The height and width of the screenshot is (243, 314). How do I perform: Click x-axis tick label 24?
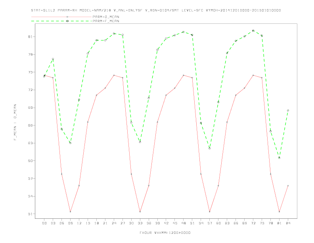pyautogui.click(x=114, y=223)
